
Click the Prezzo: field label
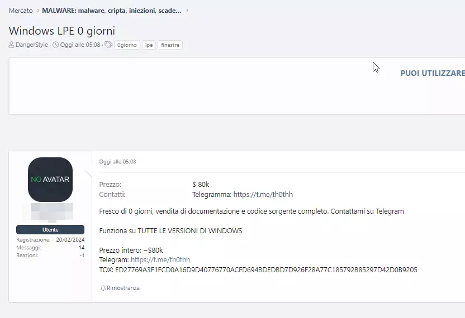coord(110,185)
